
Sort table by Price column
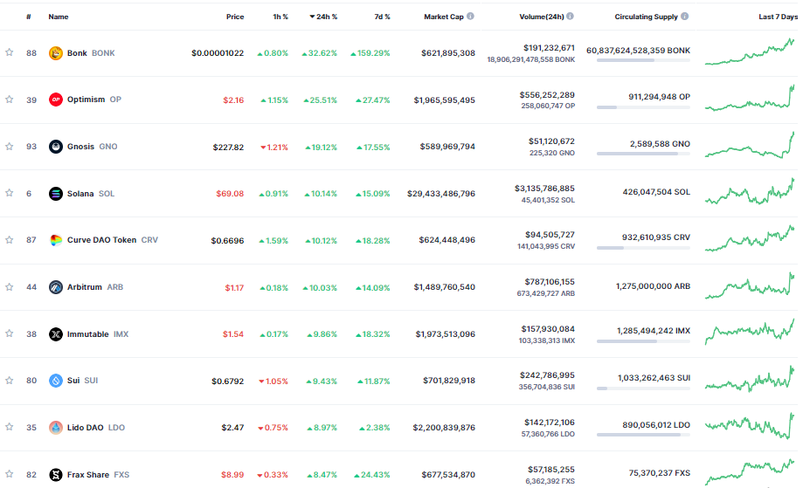coord(235,17)
